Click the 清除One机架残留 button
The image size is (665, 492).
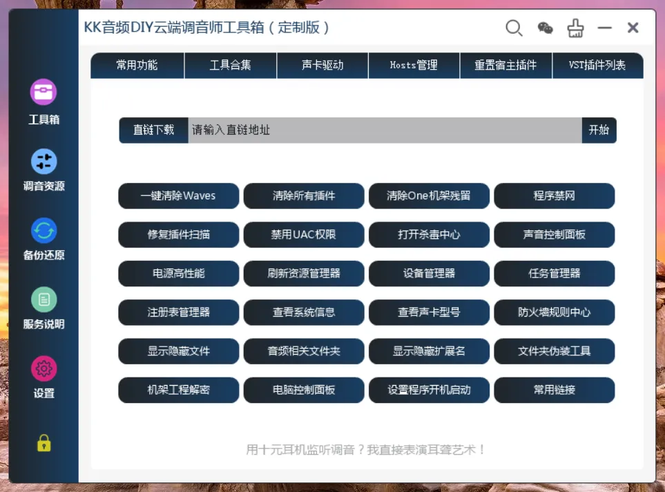[429, 196]
